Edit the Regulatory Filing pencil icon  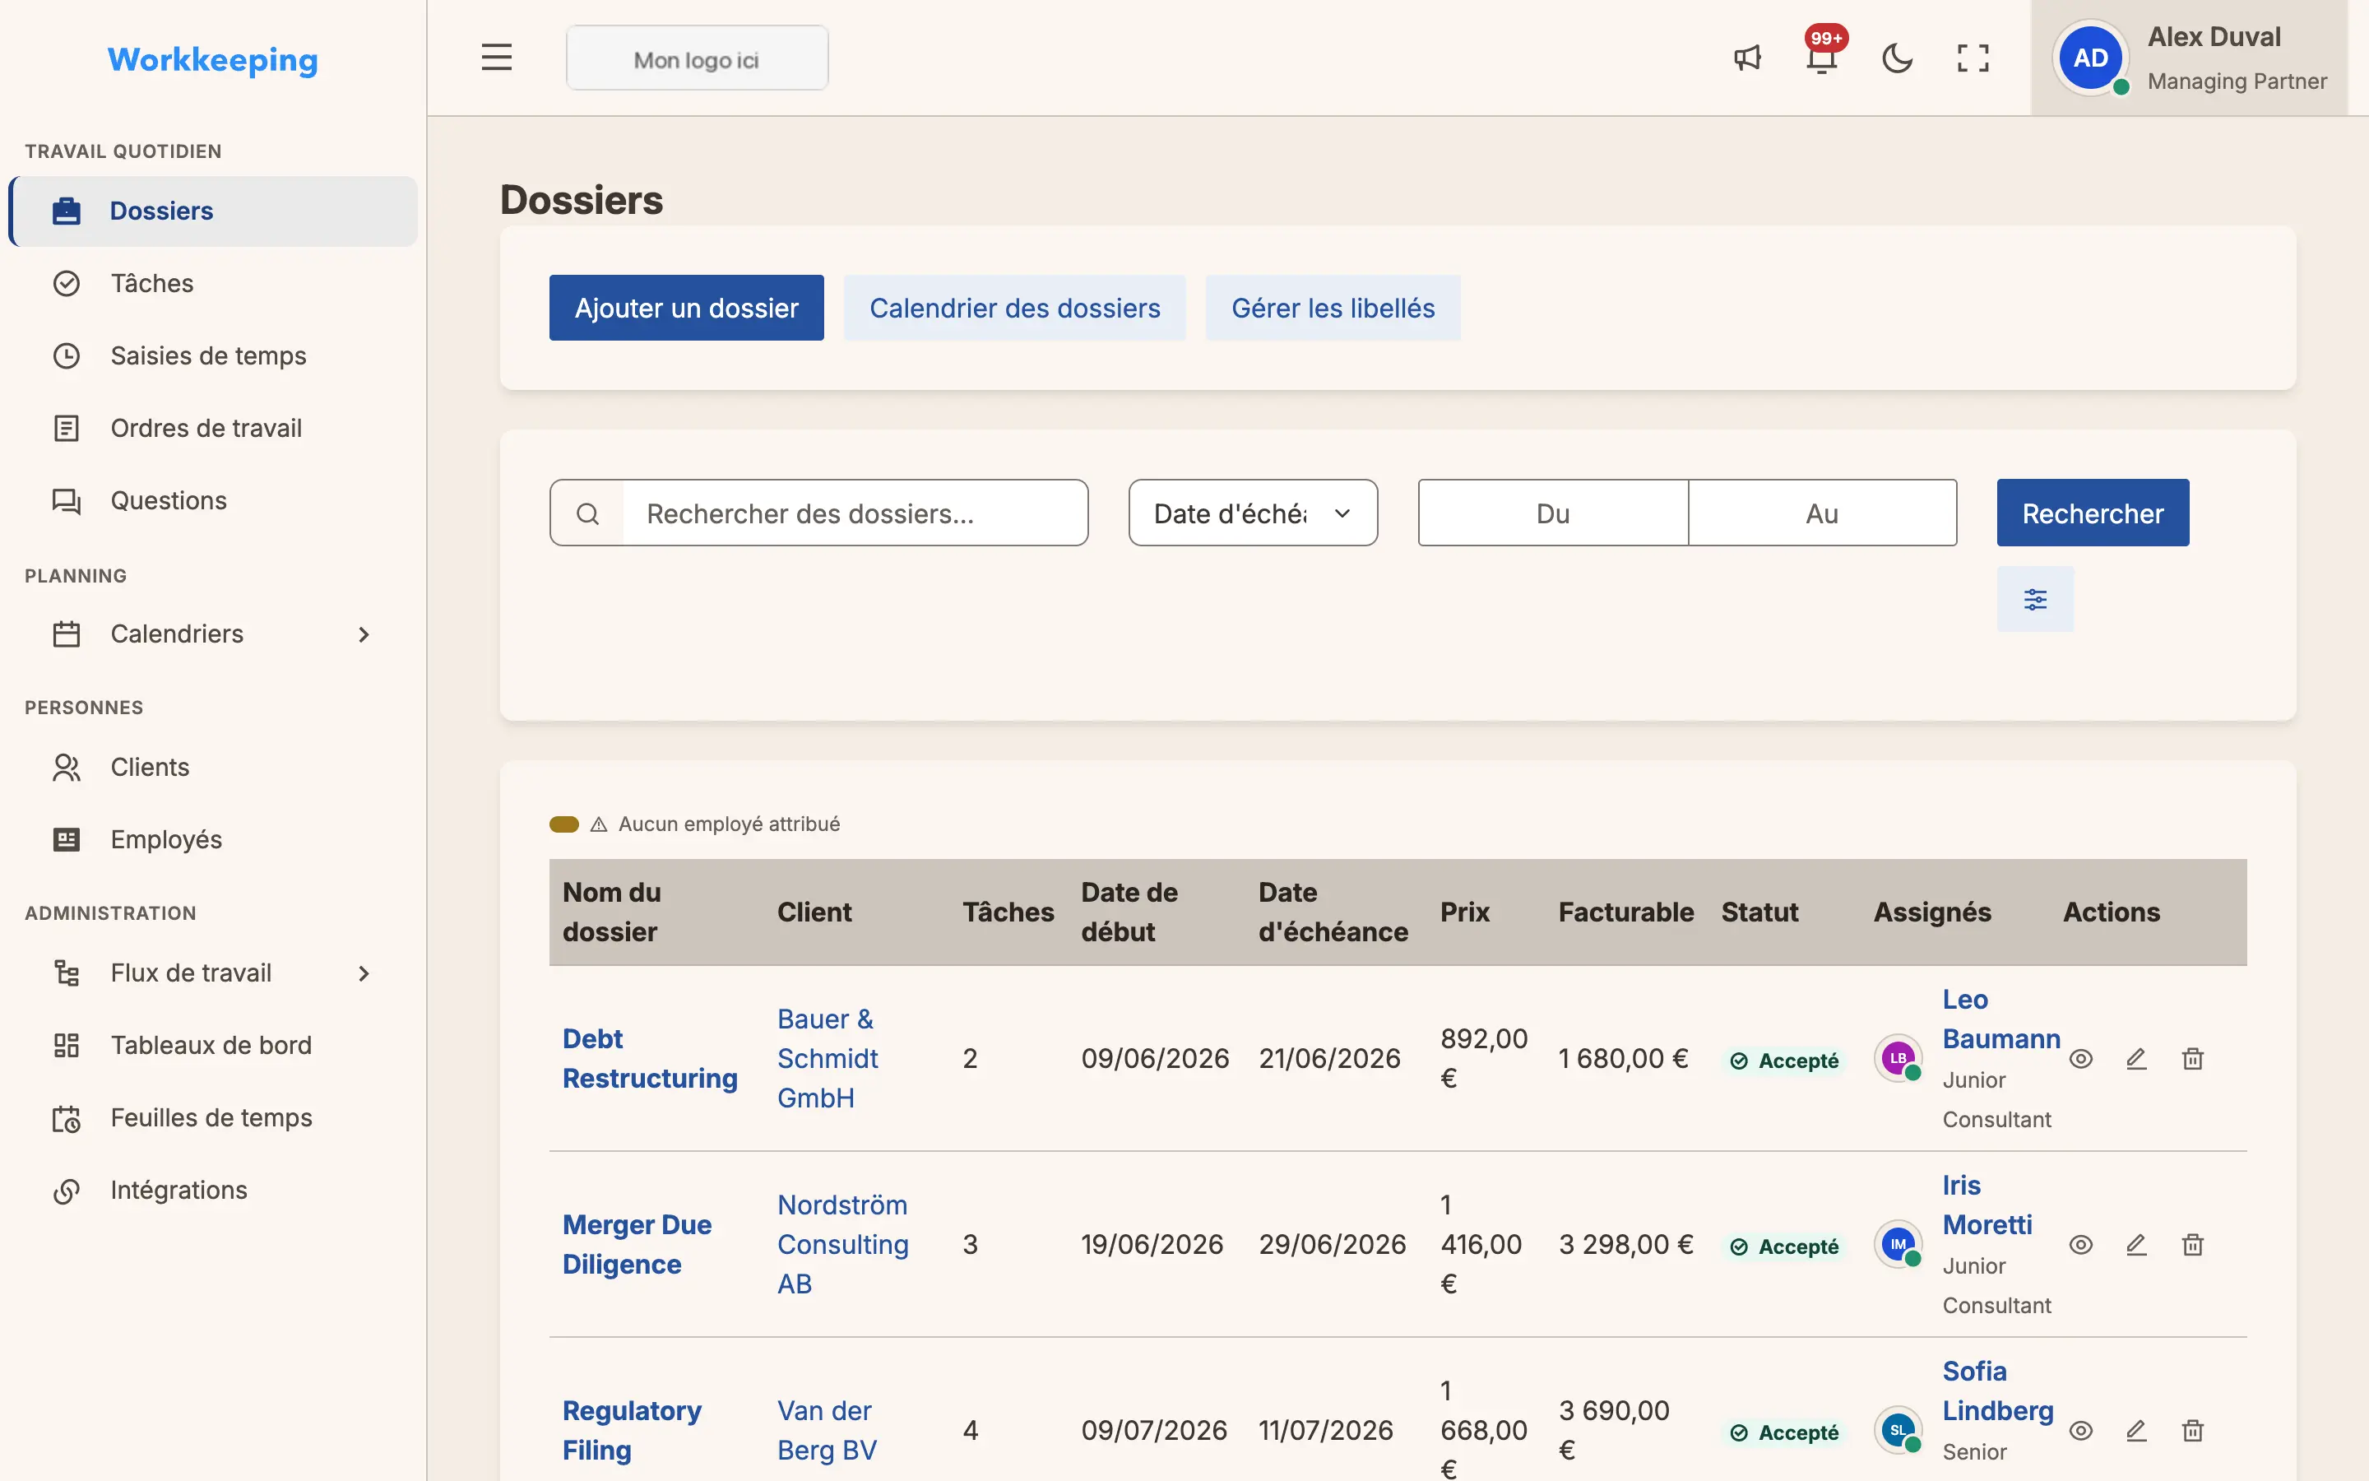2136,1431
